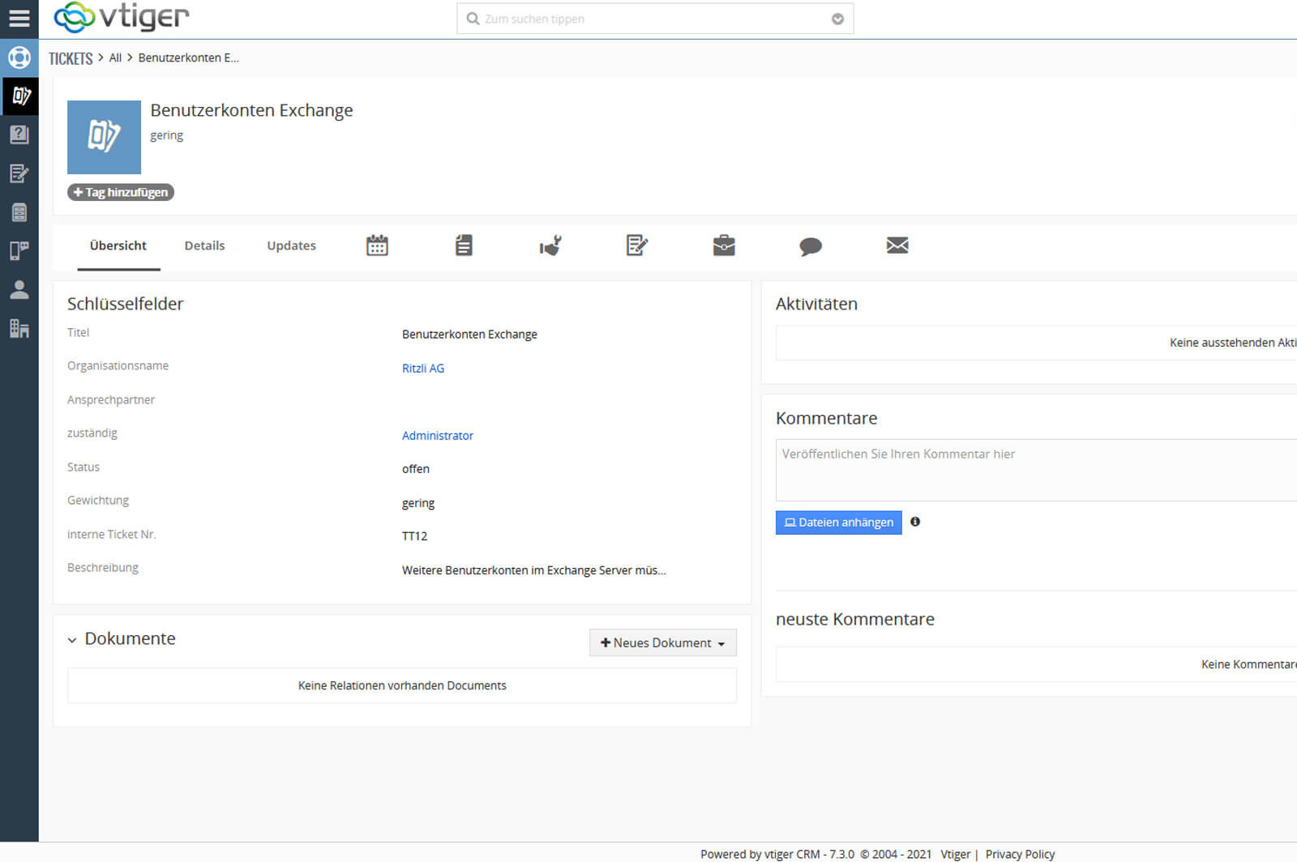Select the briefcase Assets icon

(723, 245)
